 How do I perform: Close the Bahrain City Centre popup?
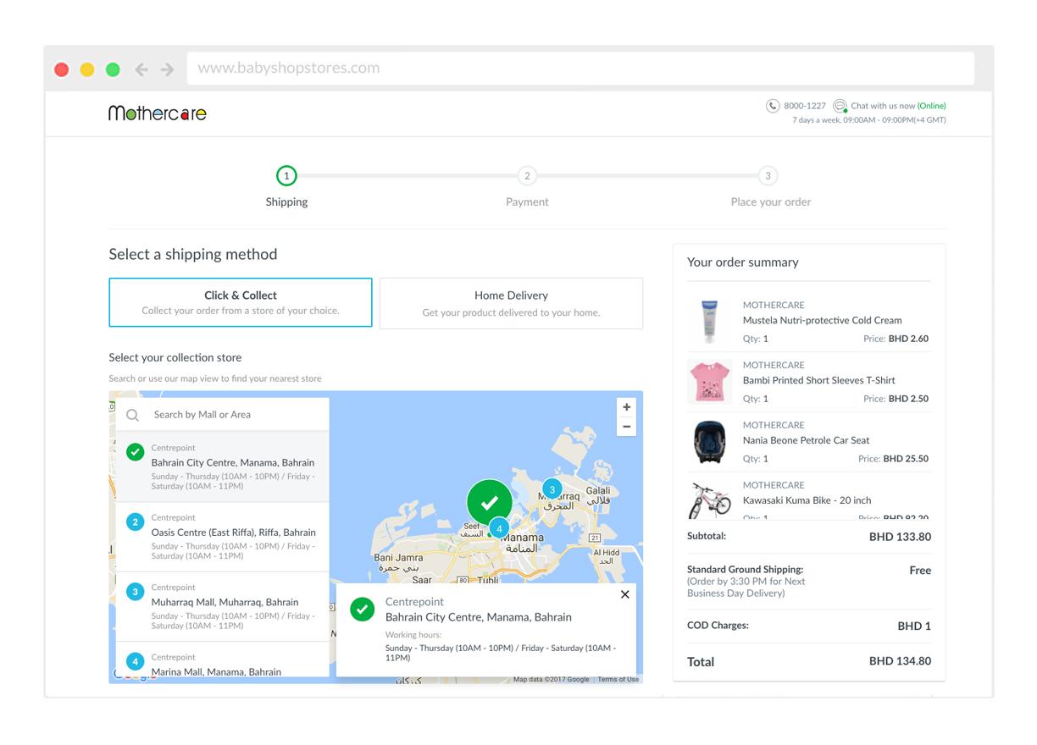[x=625, y=594]
